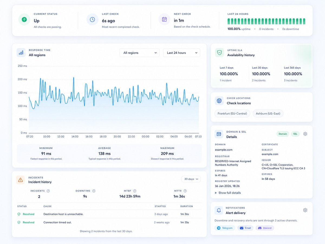Click the help icon next to Downtime
The image size is (325, 244).
tap(94, 191)
